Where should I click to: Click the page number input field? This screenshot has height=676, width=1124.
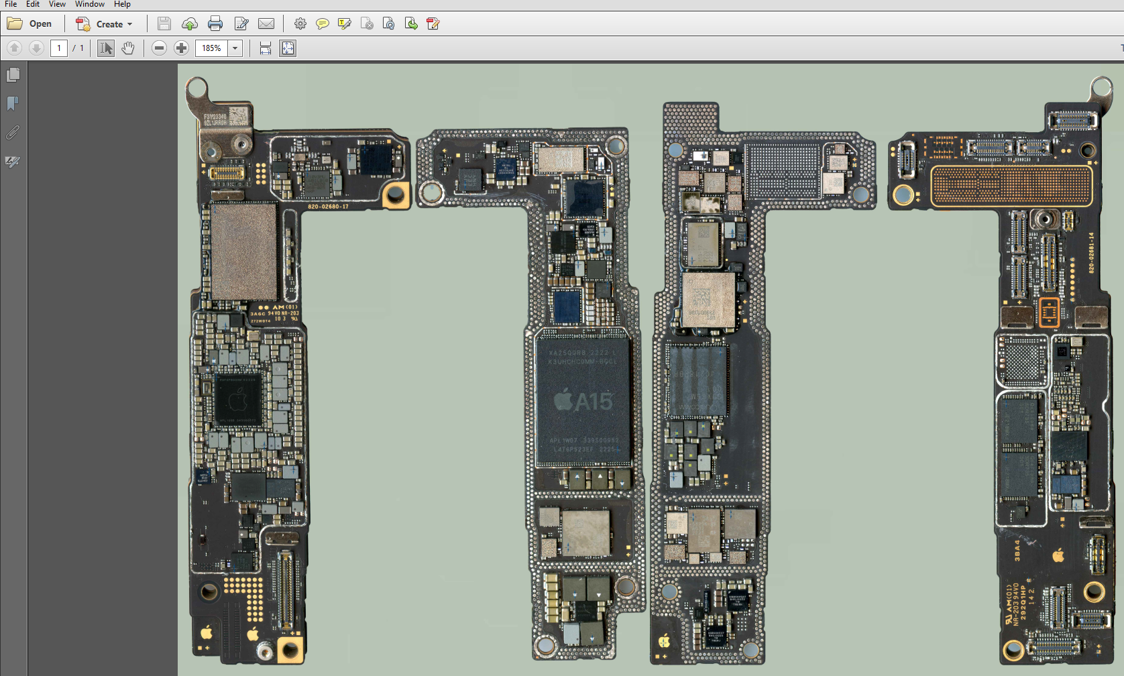point(59,48)
